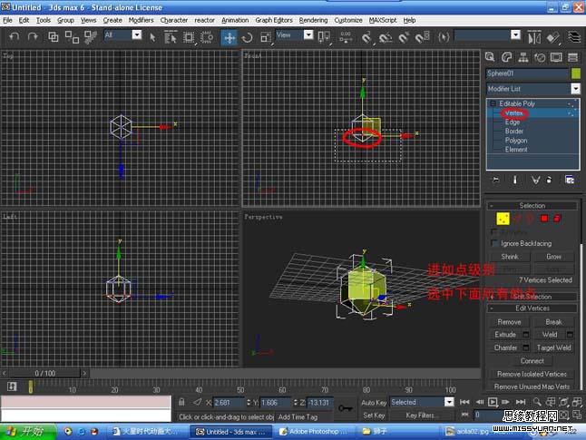Viewport: 586px width, 440px height.
Task: Activate the Select and Rotate tool
Action: [247, 37]
